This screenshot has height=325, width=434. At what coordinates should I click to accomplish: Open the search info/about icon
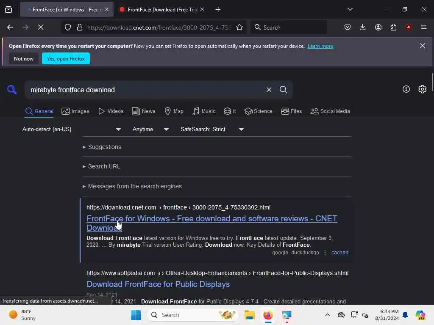coord(406,89)
